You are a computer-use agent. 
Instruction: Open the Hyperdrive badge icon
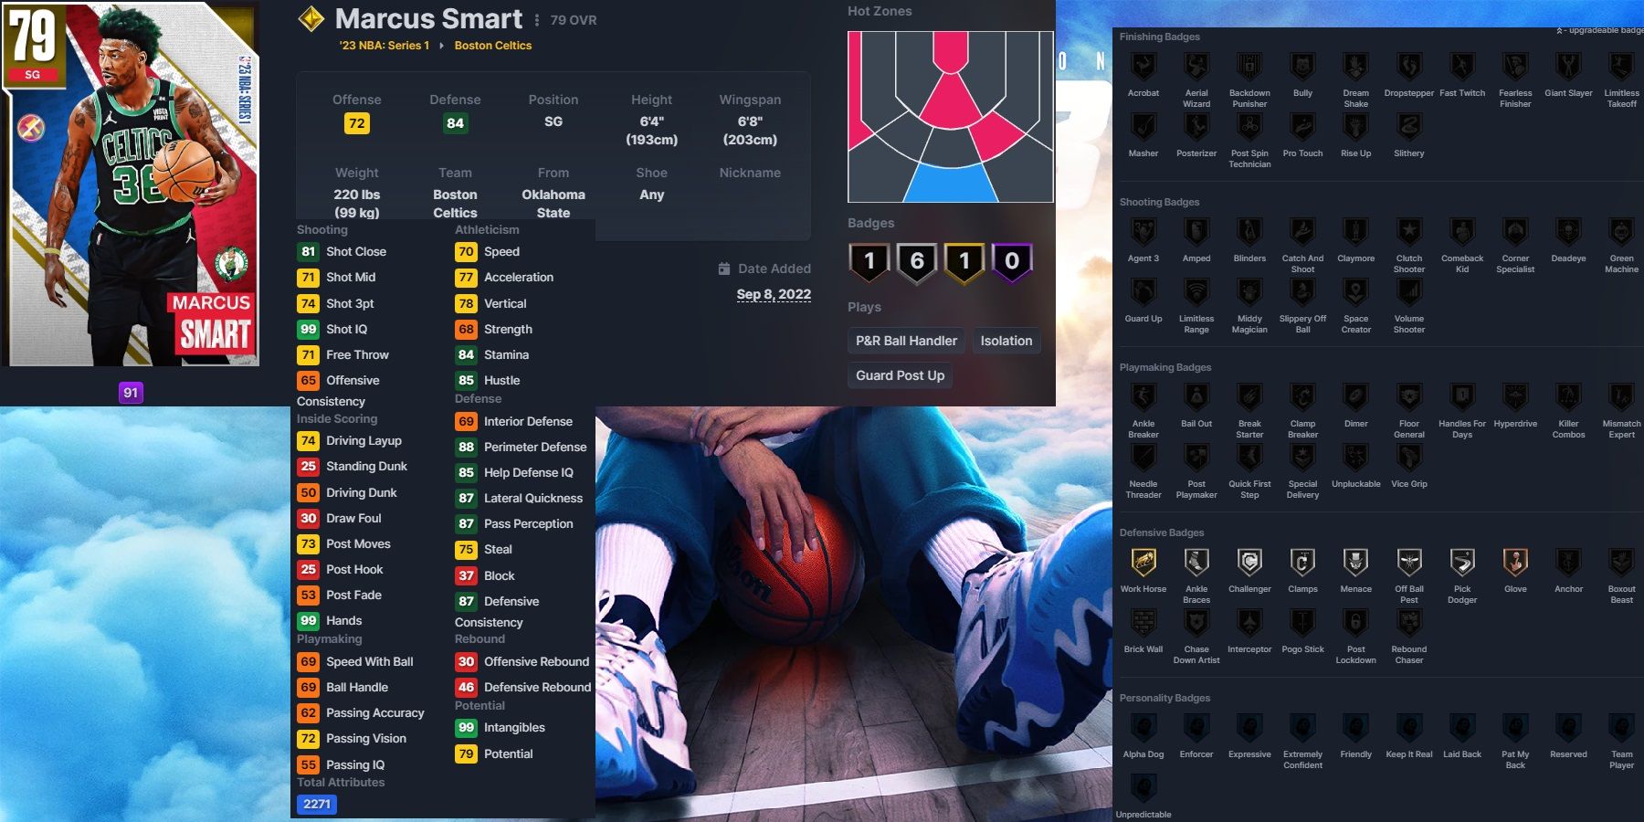(1515, 396)
